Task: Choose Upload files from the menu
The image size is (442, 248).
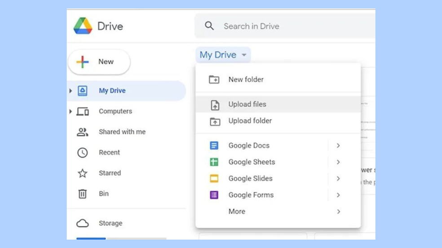Action: [x=278, y=104]
